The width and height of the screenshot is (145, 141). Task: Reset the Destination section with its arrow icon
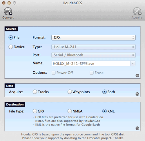pyautogui.click(x=137, y=128)
